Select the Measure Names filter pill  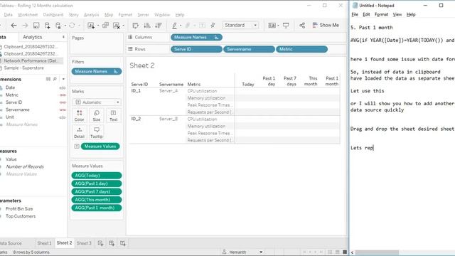97,71
